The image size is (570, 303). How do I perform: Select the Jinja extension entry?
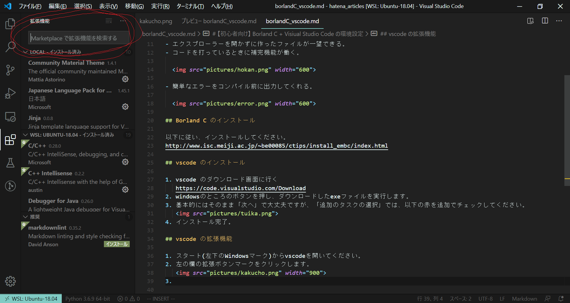[x=78, y=122]
